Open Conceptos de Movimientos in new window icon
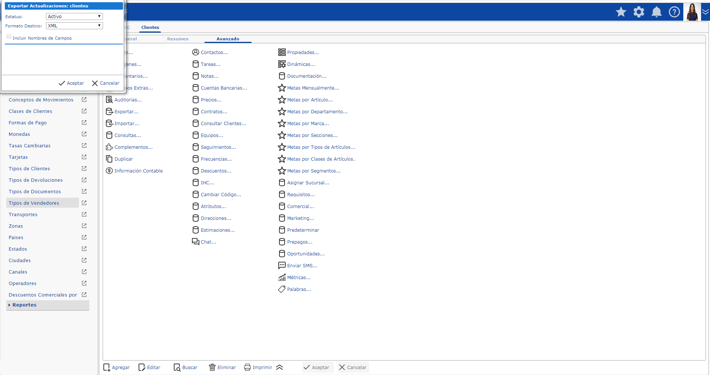The image size is (710, 375). [x=84, y=100]
